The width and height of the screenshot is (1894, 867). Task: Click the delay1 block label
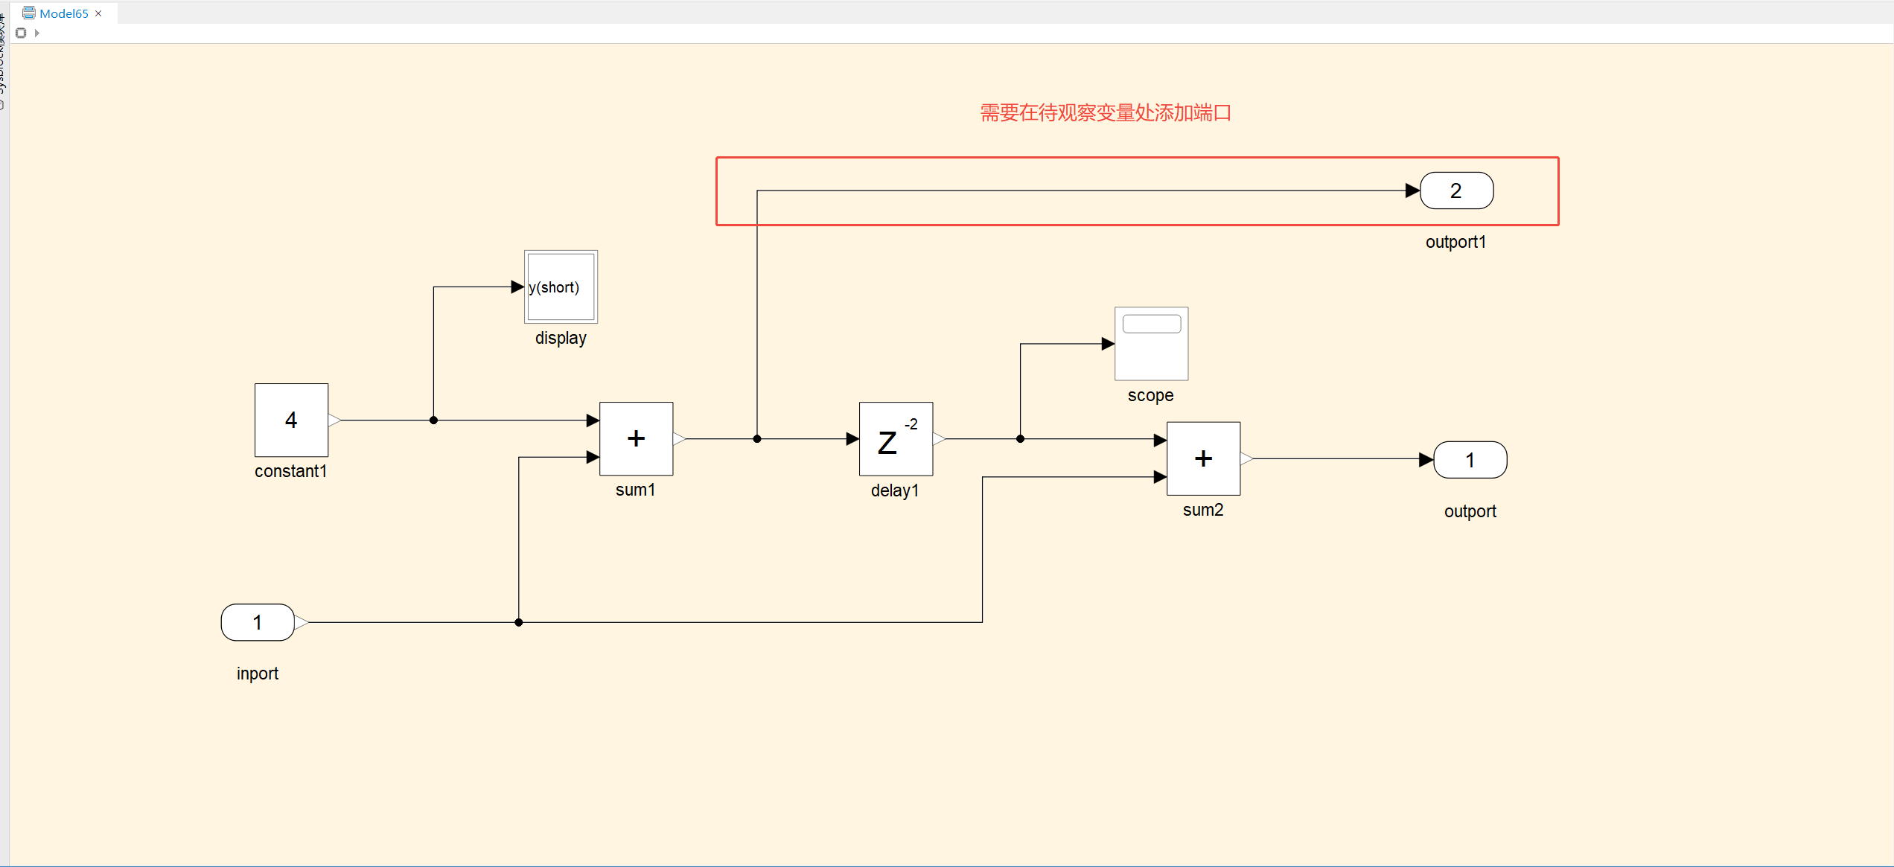pos(895,490)
